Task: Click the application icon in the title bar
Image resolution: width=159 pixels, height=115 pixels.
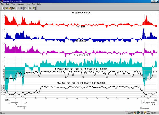Action: coord(1,1)
